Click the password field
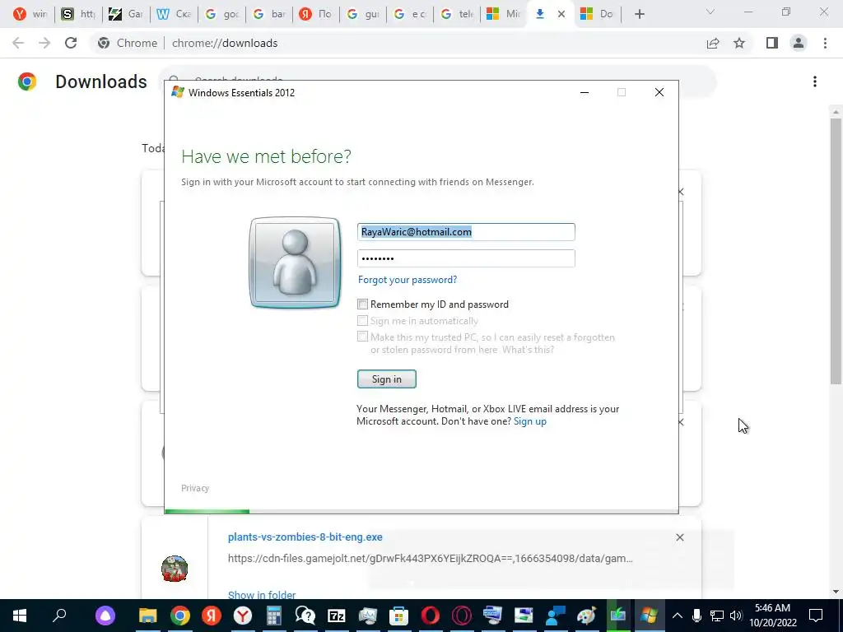Screen dimensions: 843x632 click(466, 258)
